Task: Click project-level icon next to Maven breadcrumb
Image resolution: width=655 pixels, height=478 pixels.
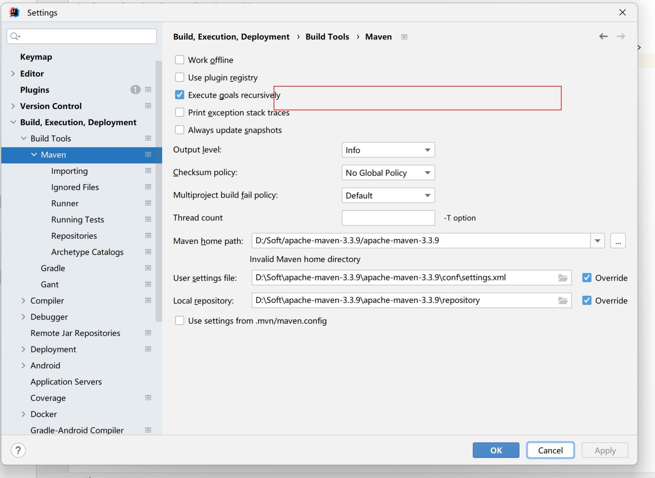Action: pyautogui.click(x=404, y=37)
